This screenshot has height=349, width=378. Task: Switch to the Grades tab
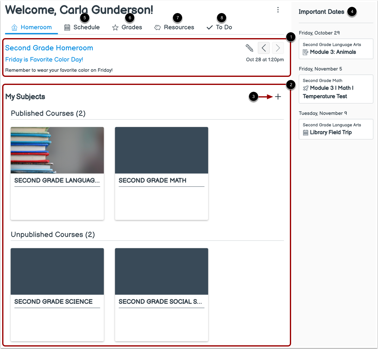point(127,27)
